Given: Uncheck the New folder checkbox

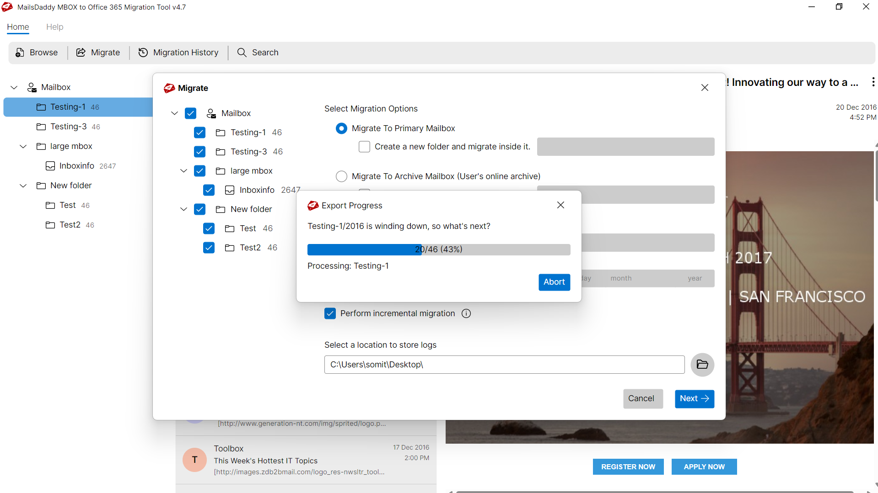Looking at the screenshot, I should tap(200, 209).
